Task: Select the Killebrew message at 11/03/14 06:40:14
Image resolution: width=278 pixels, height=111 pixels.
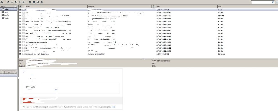Action: (x=148, y=18)
